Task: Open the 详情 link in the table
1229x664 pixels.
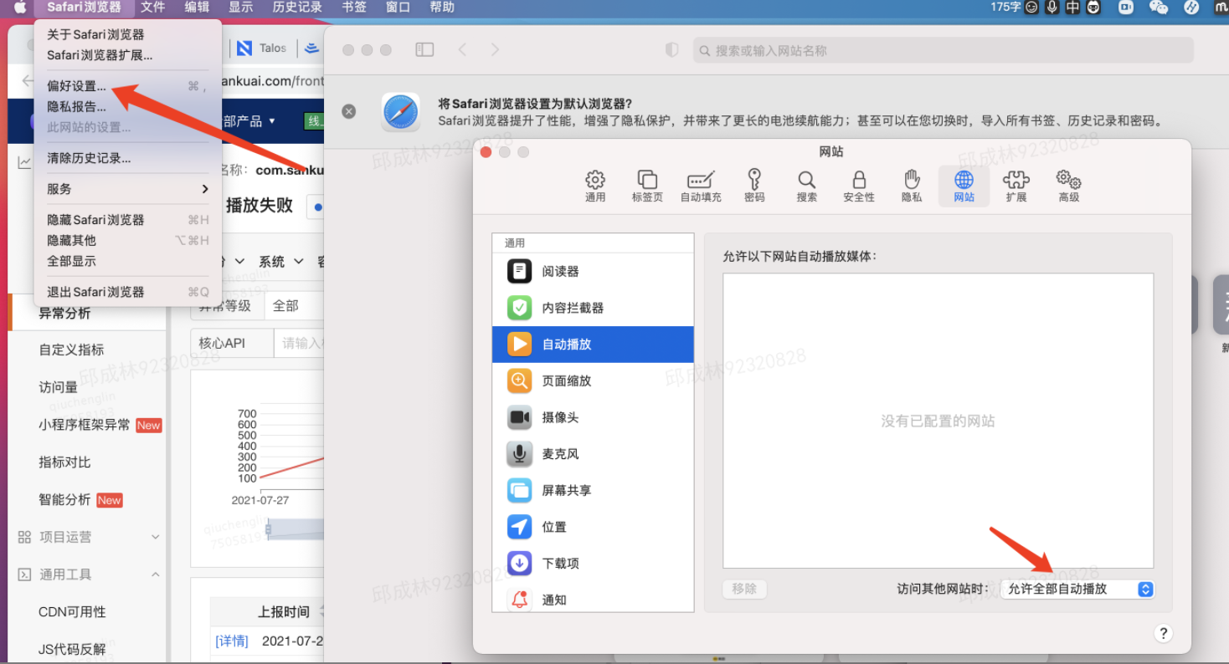Action: (232, 641)
